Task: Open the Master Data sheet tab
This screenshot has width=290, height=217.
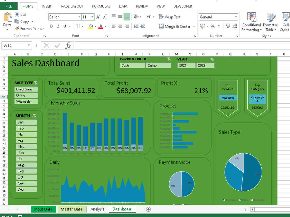Action: click(x=71, y=209)
